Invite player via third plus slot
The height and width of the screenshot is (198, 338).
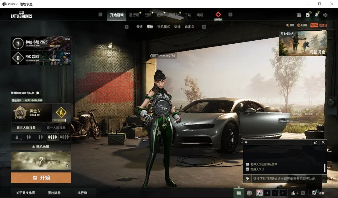point(283,193)
